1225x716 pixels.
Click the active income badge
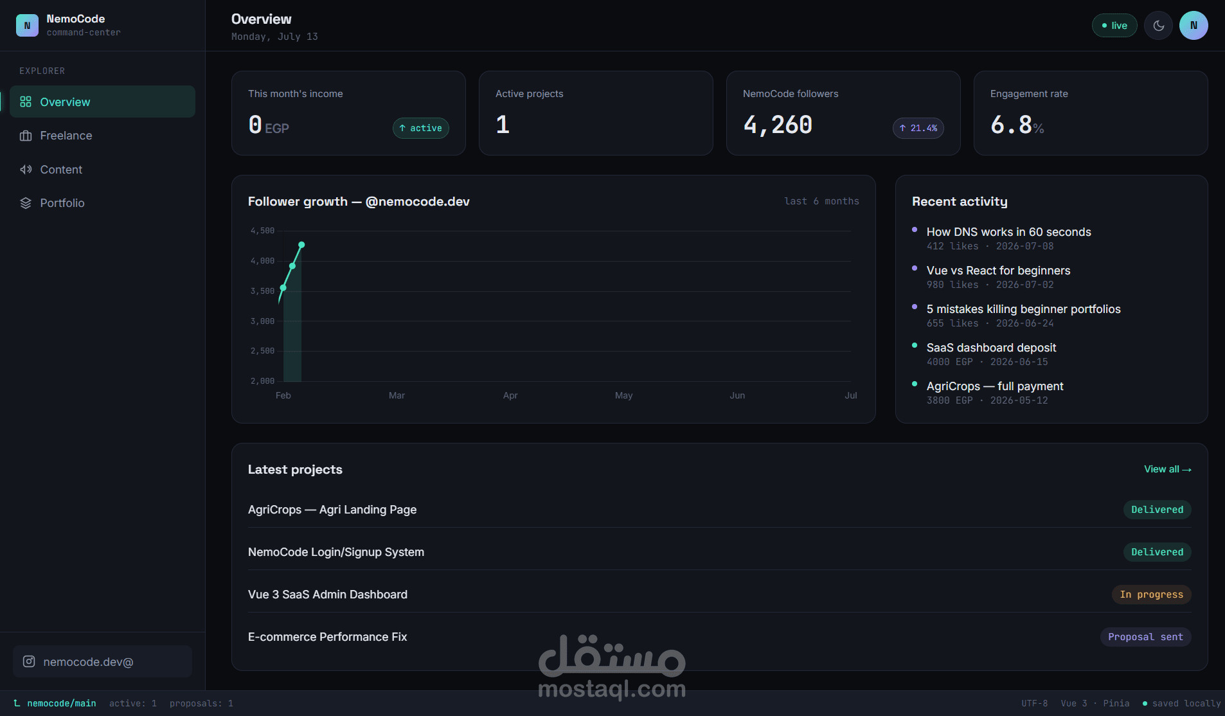point(421,128)
